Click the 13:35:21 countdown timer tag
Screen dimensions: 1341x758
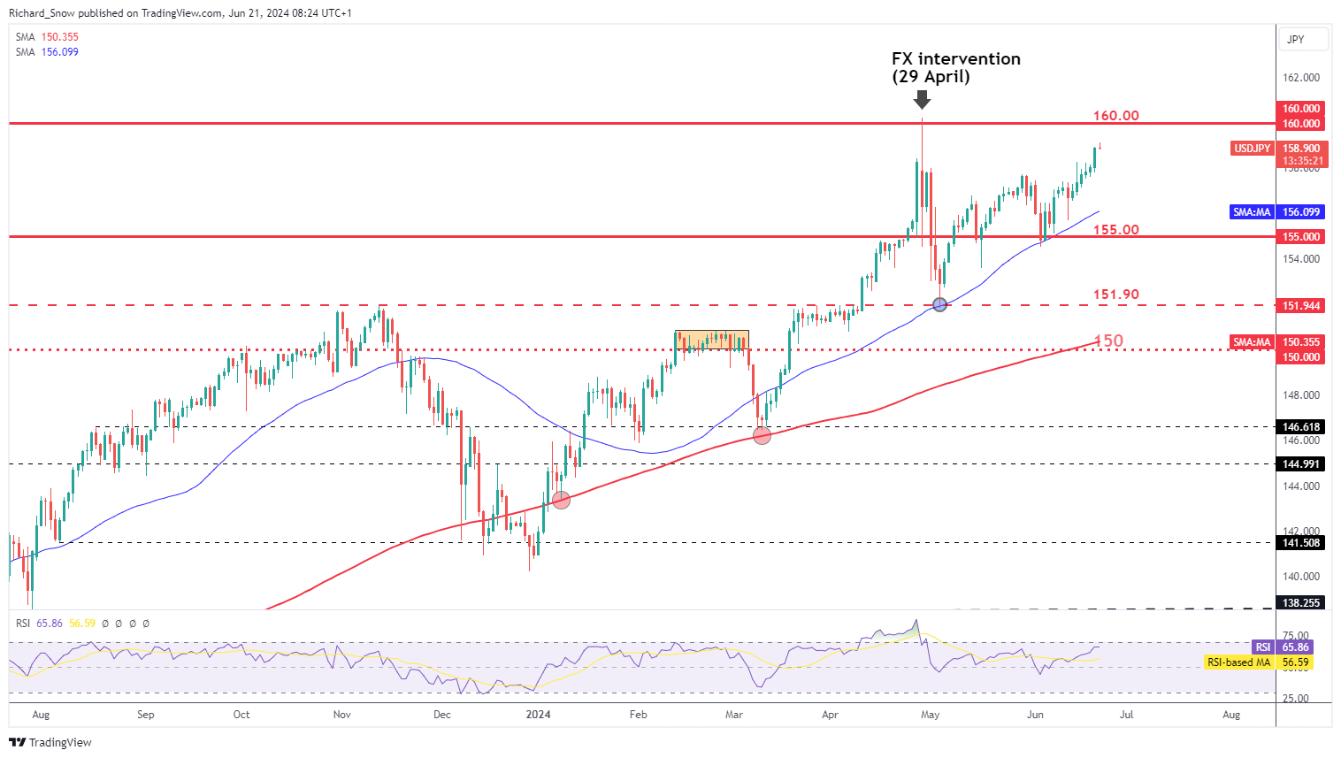pyautogui.click(x=1301, y=161)
